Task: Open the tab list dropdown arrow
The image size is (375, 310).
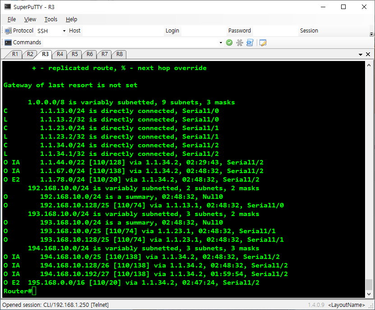Action: (x=361, y=55)
